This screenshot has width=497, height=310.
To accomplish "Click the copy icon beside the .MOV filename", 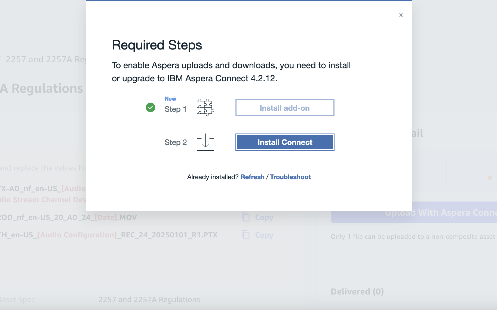I will [246, 217].
